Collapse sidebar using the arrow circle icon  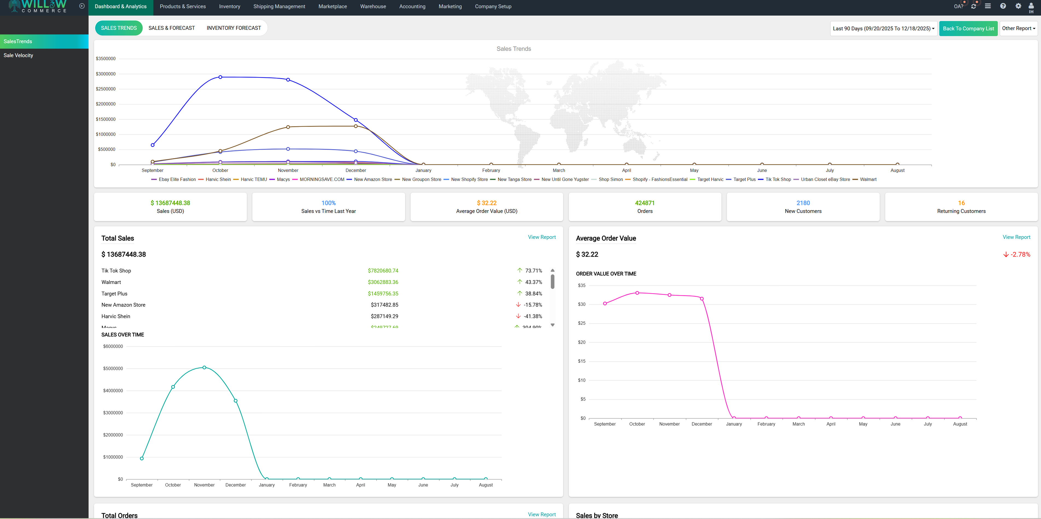click(x=82, y=6)
